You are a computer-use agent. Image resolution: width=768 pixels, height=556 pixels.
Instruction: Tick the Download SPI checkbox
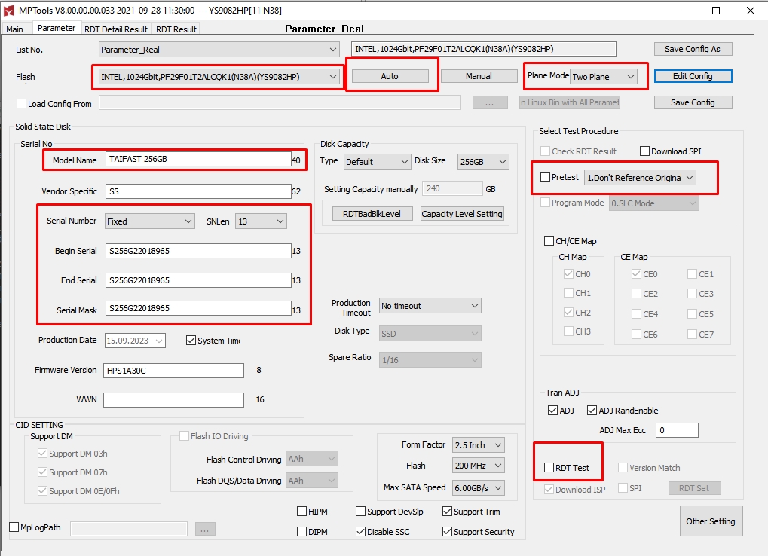point(644,151)
